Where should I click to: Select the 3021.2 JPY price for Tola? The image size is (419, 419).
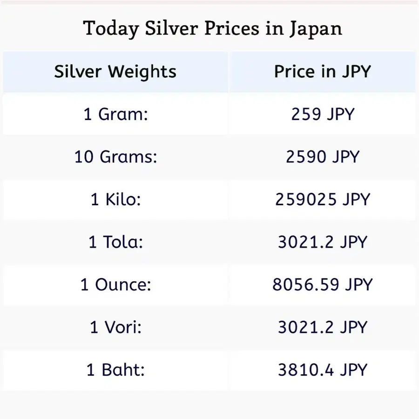tap(322, 242)
